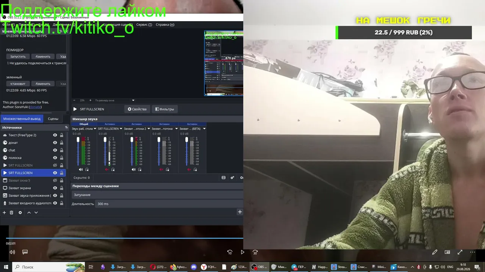Screen dimensions: 485x272
Task: Open the Справка menu
Action: coord(165,25)
